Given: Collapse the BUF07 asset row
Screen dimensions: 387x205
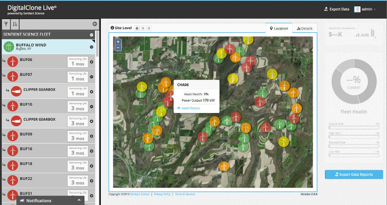Looking at the screenshot, I should click(91, 77).
